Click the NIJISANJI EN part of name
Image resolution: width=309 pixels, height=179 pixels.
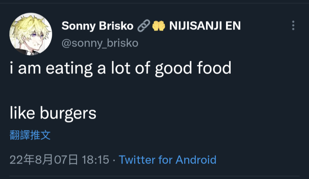click(x=205, y=26)
